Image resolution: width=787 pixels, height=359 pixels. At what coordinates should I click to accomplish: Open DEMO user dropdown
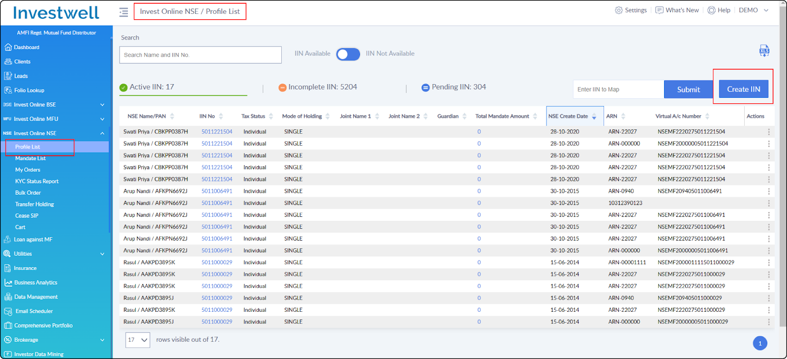coord(754,10)
